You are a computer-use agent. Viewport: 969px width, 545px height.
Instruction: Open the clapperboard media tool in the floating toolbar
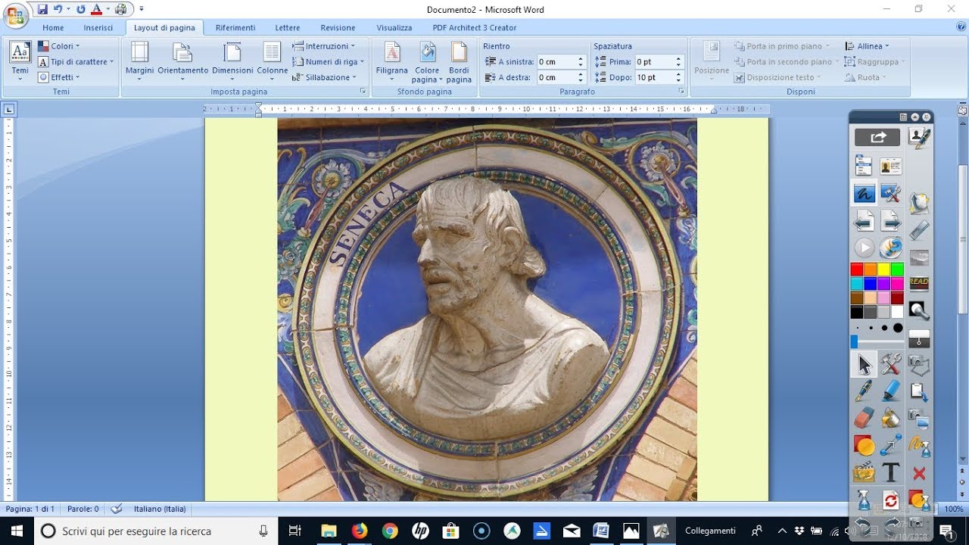pyautogui.click(x=864, y=472)
